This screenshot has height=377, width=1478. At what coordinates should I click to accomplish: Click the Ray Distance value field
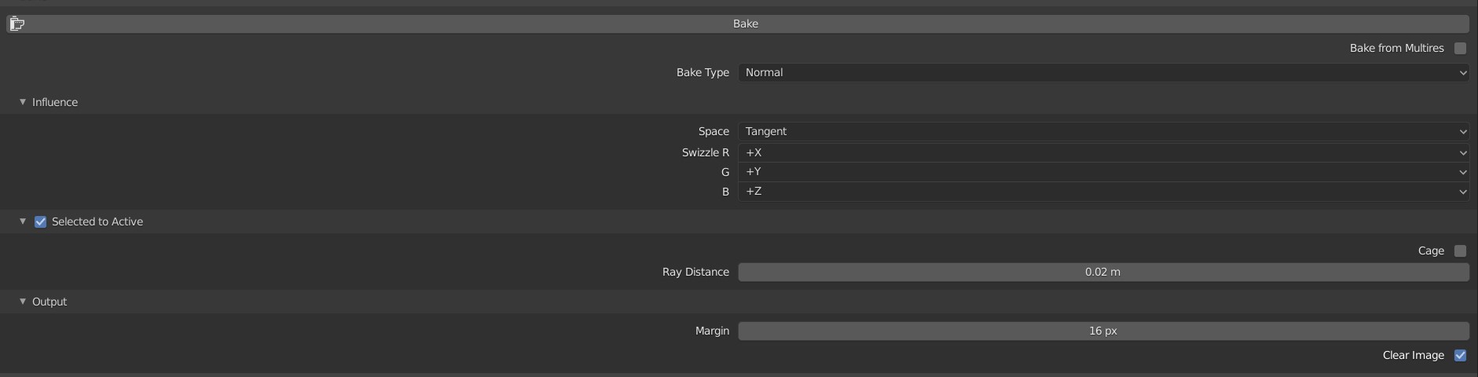pos(1103,272)
